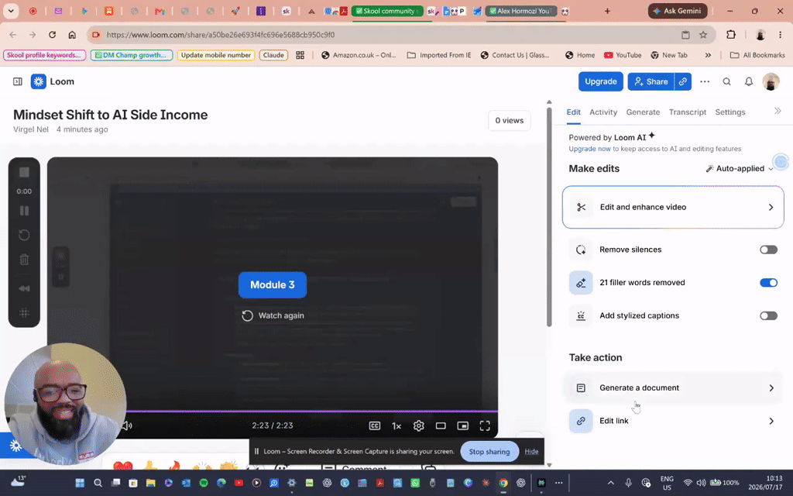
Task: Click the video title Mindset Shift to AI Side Income
Action: (x=110, y=115)
